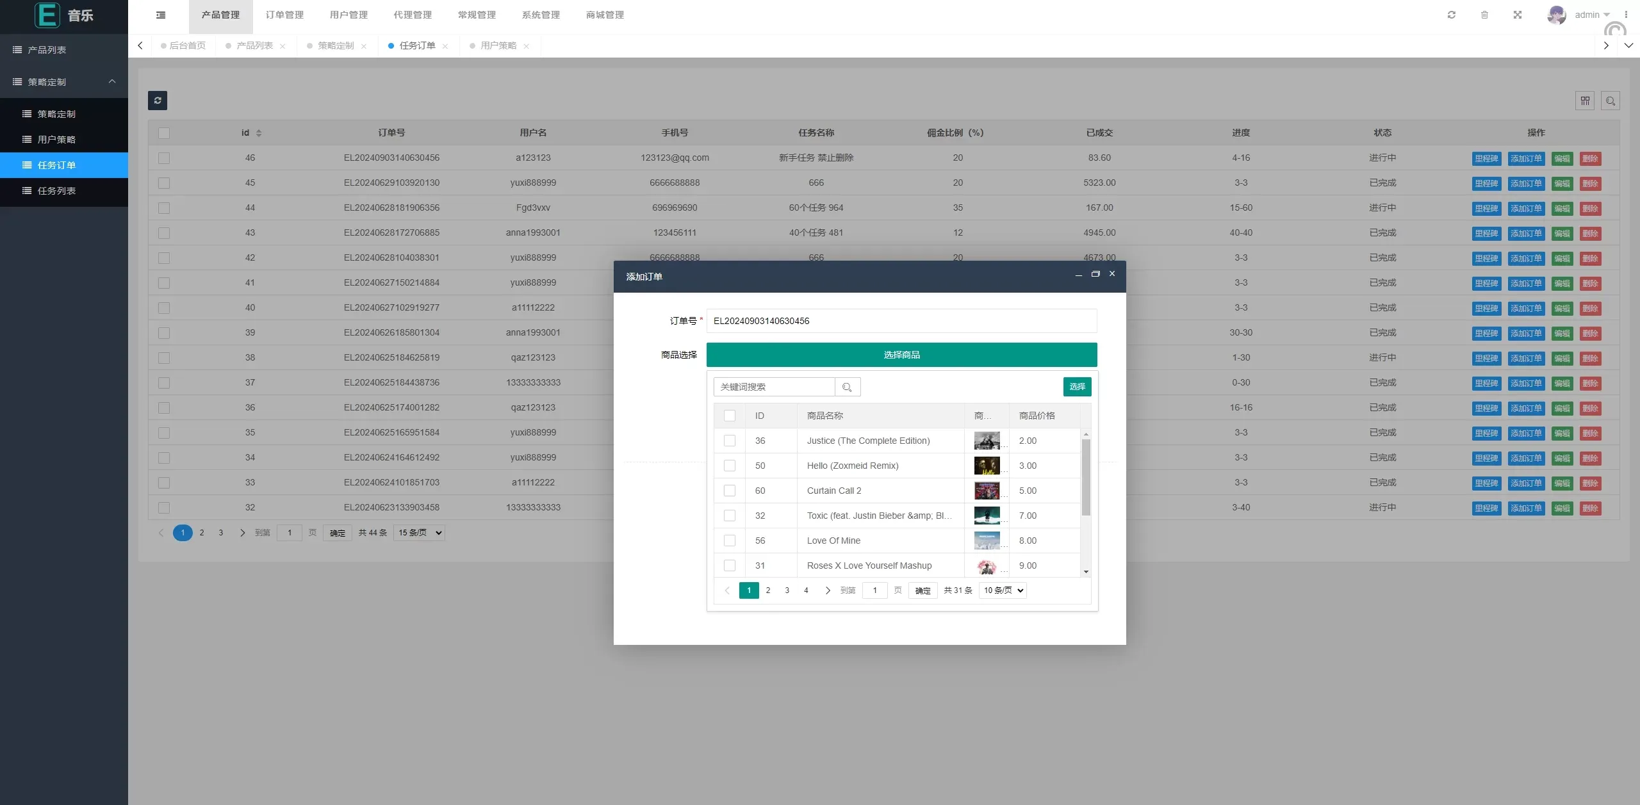Click the sidebar collapse menu icon
The height and width of the screenshot is (805, 1640).
(x=161, y=15)
